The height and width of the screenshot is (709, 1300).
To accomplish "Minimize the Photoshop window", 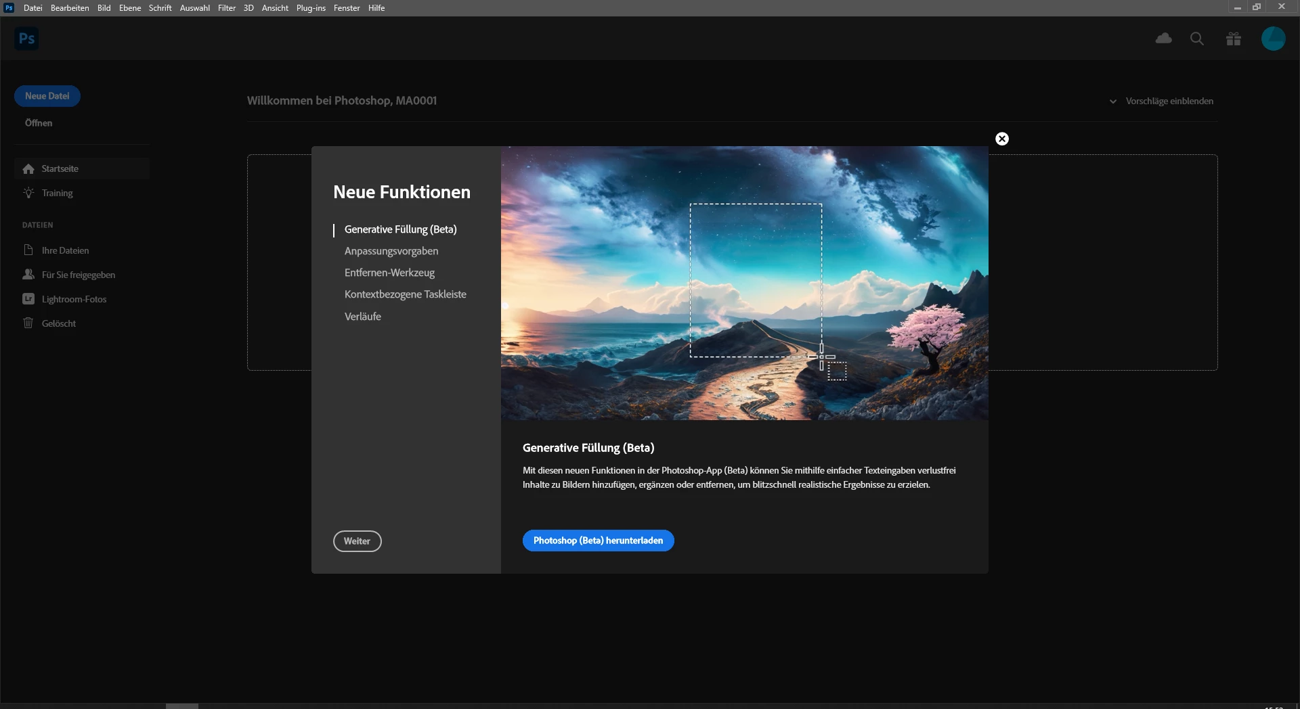I will click(1237, 7).
